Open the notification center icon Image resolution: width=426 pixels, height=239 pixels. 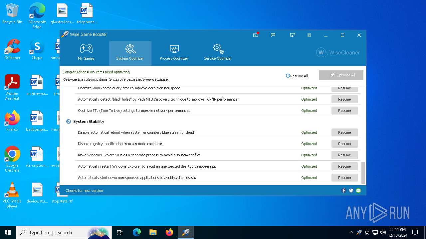coord(415,232)
